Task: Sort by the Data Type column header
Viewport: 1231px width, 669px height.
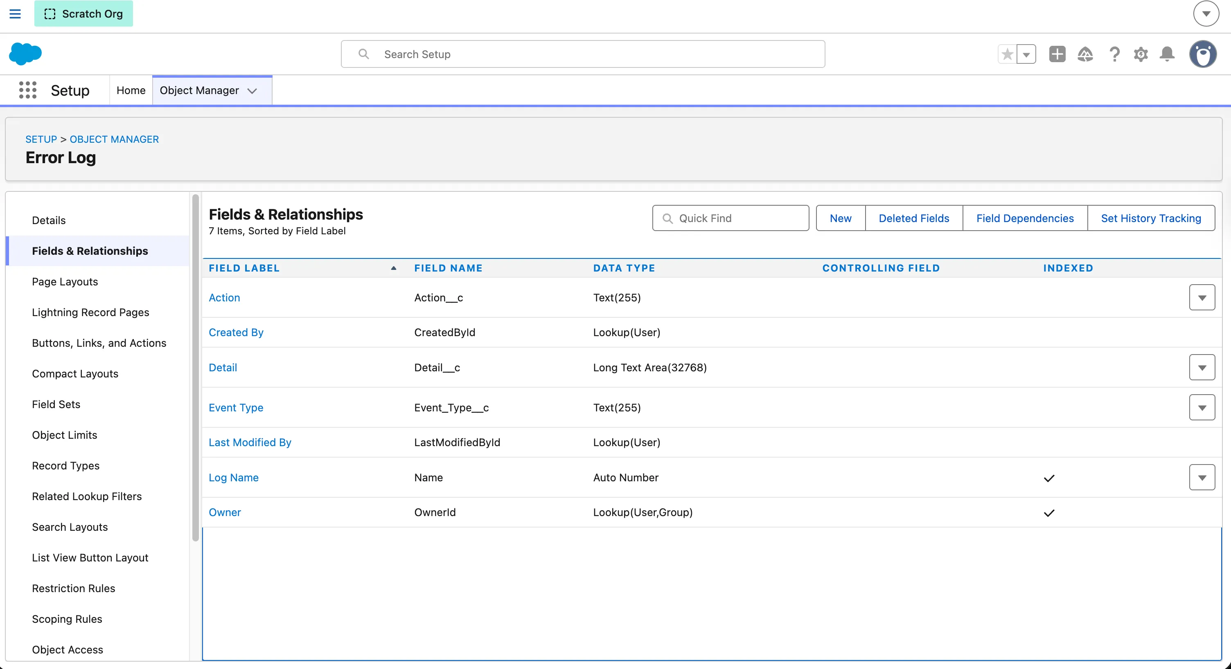Action: [624, 268]
